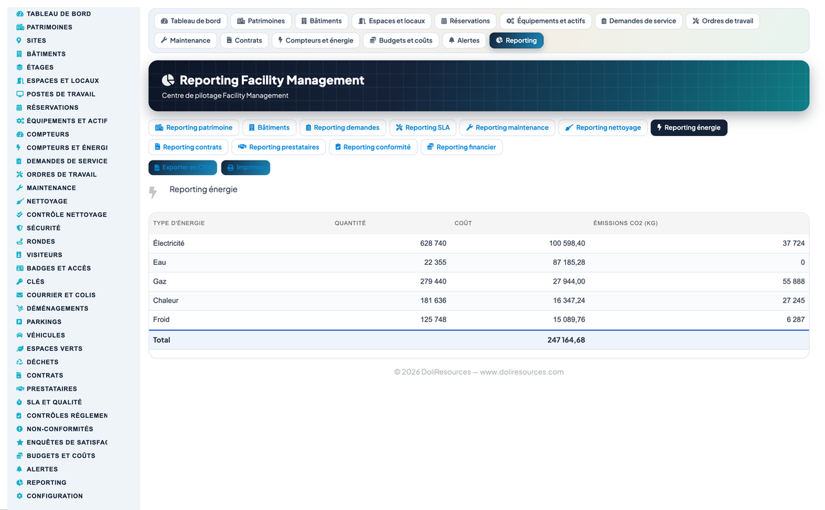Switch to Reporting maintenance sub-tab
This screenshot has width=825, height=510.
click(x=507, y=128)
